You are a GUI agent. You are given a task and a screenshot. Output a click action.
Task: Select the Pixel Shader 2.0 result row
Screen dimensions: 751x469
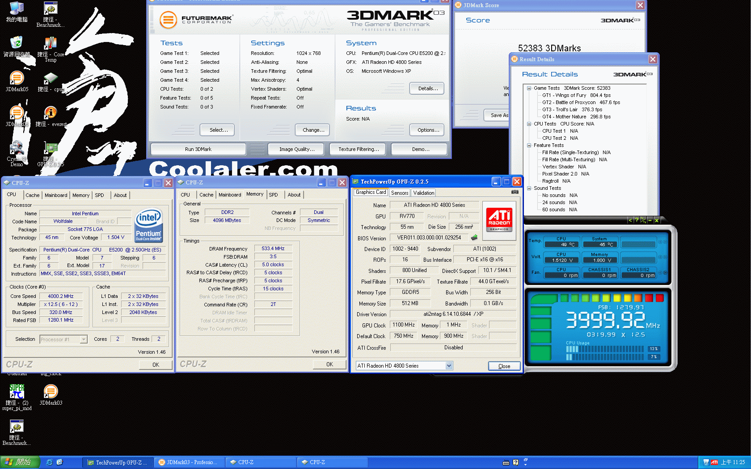(x=565, y=174)
